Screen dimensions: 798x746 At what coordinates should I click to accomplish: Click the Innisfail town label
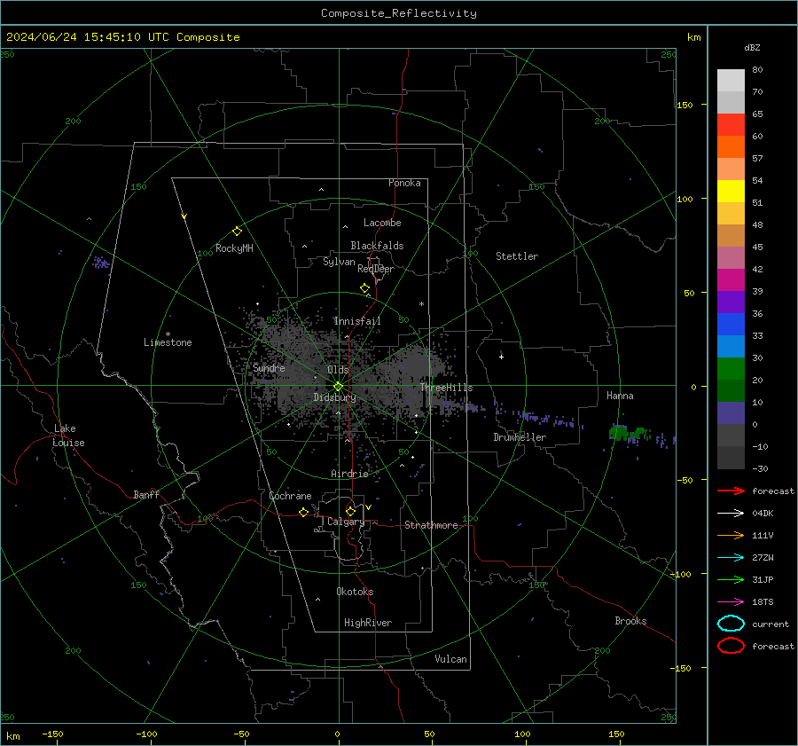pos(357,321)
